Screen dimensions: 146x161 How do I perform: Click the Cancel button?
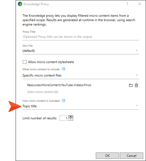pos(131,156)
